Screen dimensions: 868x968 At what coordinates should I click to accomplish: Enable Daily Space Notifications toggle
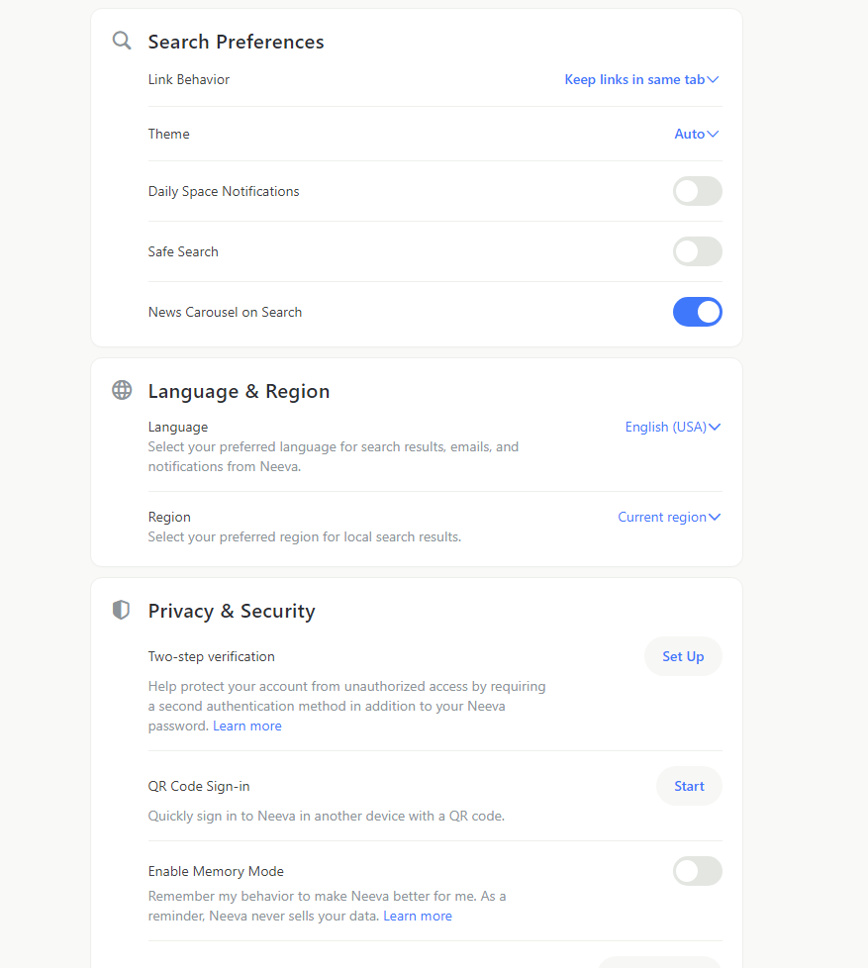coord(698,191)
